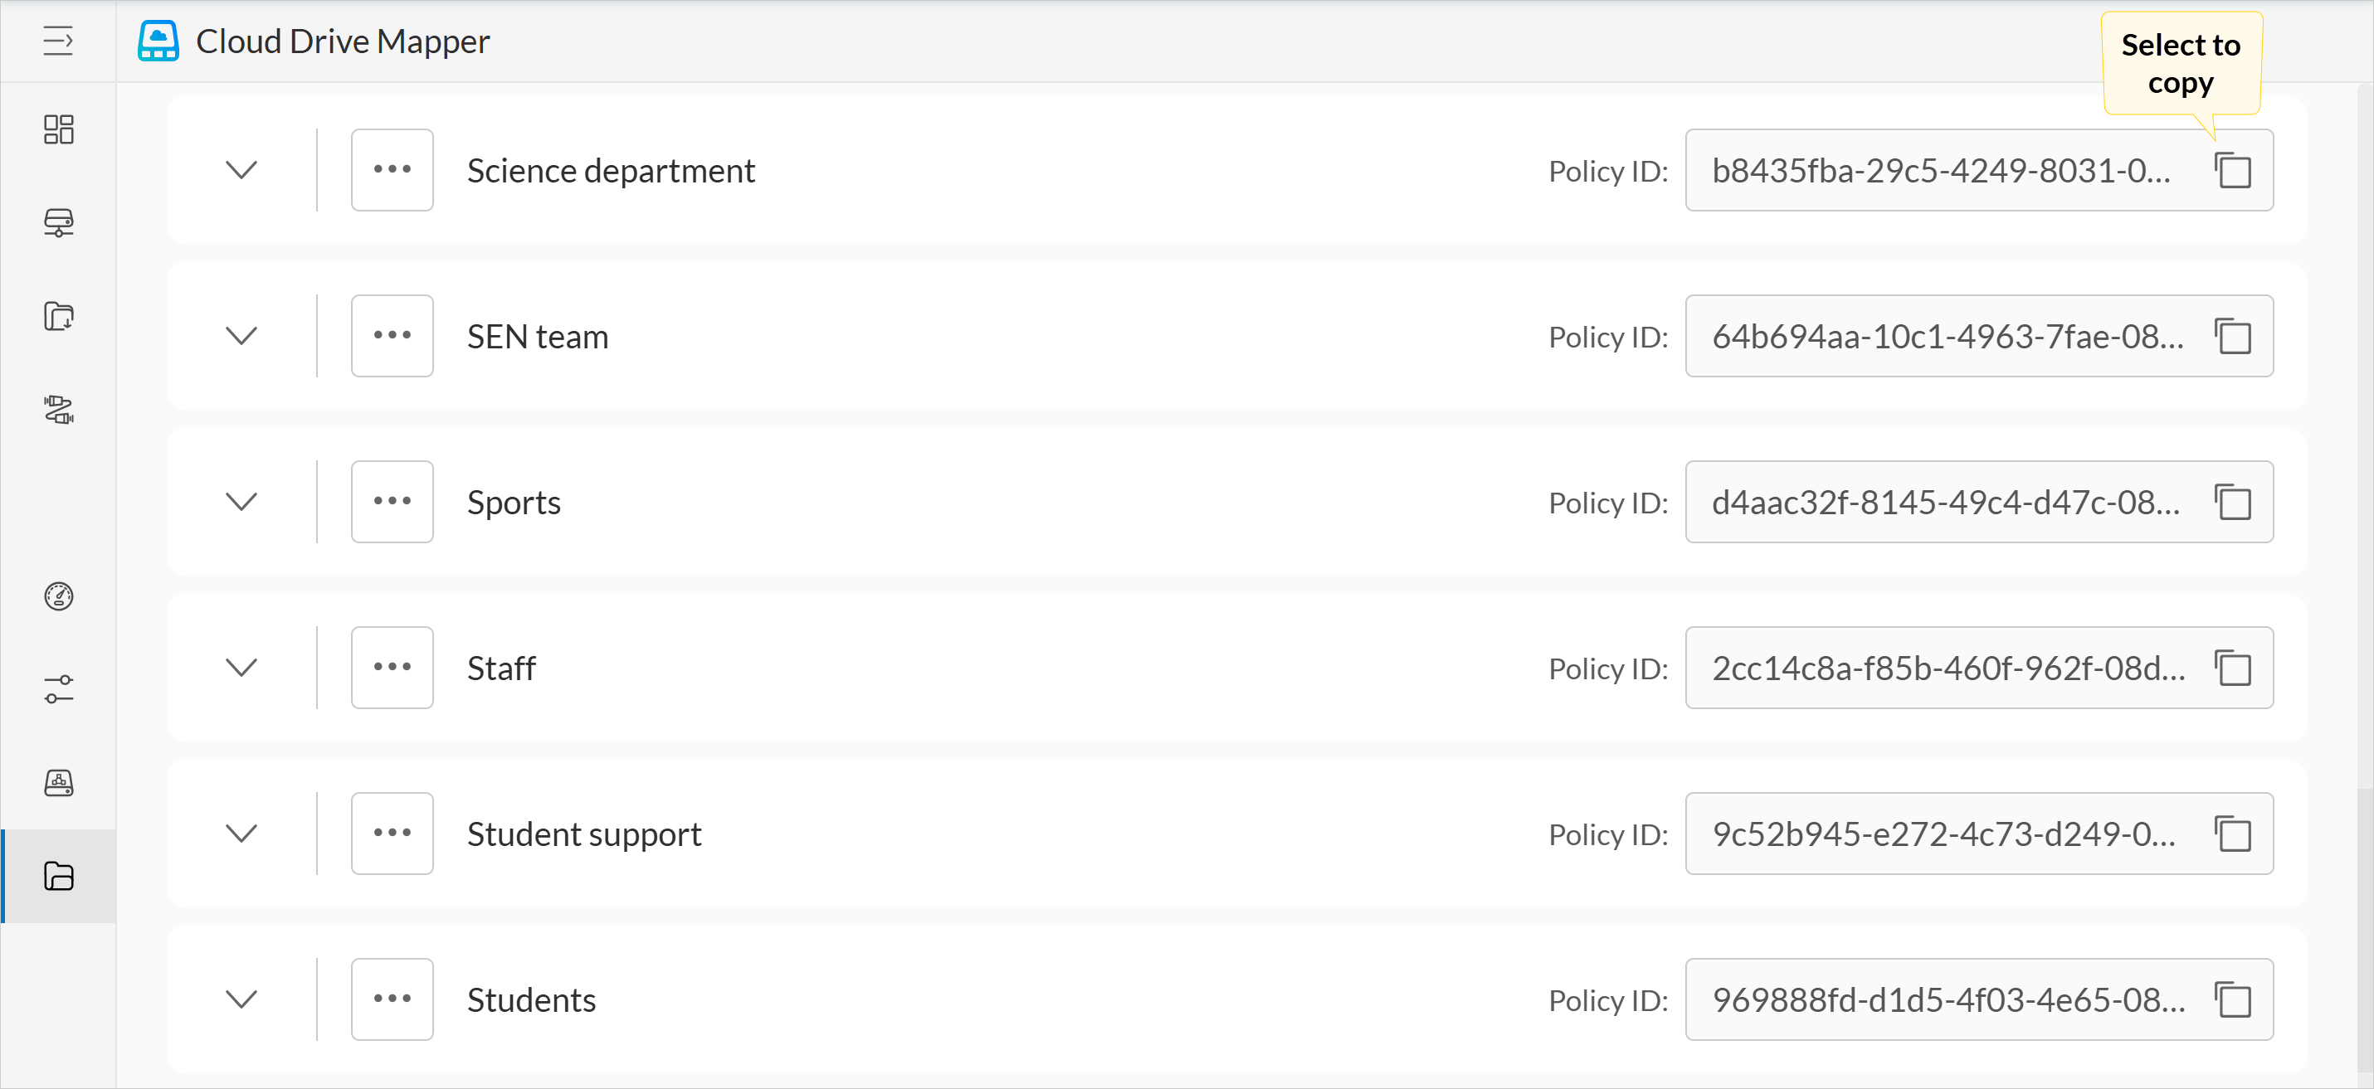This screenshot has width=2374, height=1089.
Task: Click the dashboard grid icon in sidebar
Action: [58, 129]
